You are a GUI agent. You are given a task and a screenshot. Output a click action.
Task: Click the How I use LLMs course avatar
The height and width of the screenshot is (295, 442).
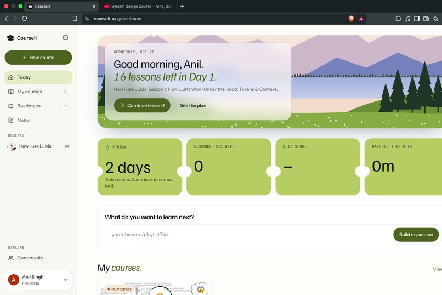[x=12, y=146]
